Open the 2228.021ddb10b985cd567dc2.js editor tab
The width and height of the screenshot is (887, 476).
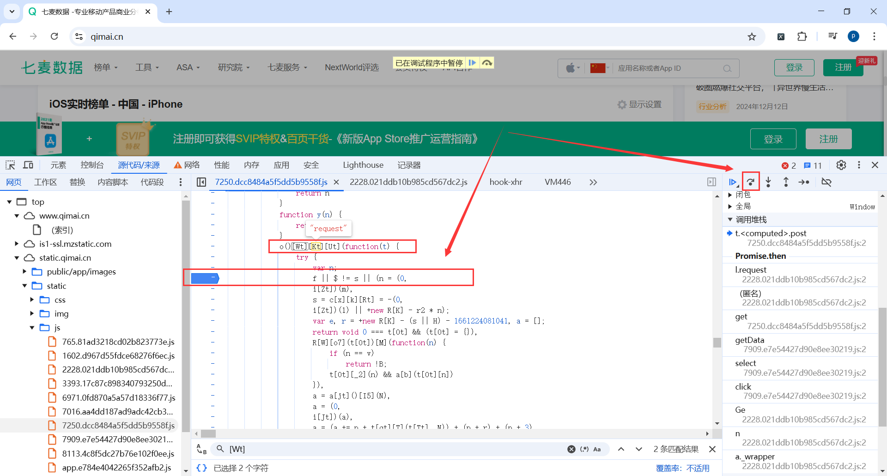point(408,182)
